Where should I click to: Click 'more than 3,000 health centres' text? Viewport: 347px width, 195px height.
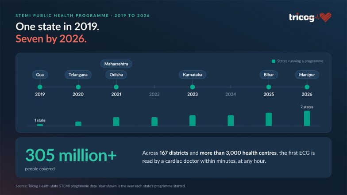238,153
